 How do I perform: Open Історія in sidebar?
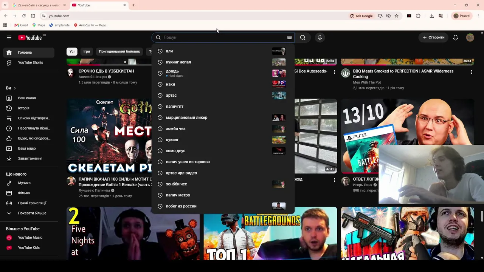tap(29, 108)
